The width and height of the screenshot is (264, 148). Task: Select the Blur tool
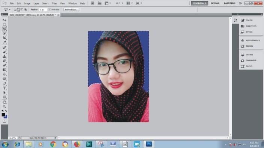coord(5,74)
